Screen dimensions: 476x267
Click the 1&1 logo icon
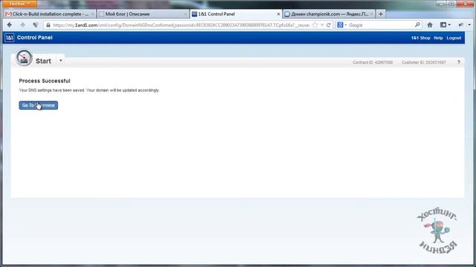(x=10, y=38)
